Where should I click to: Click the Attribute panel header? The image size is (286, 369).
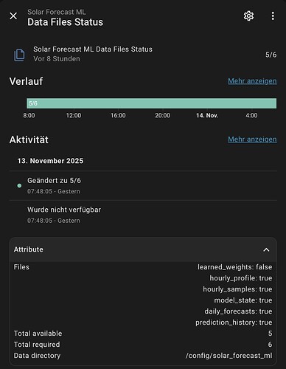point(143,249)
